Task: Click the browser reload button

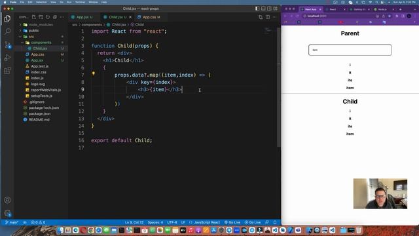Action: [x=297, y=16]
